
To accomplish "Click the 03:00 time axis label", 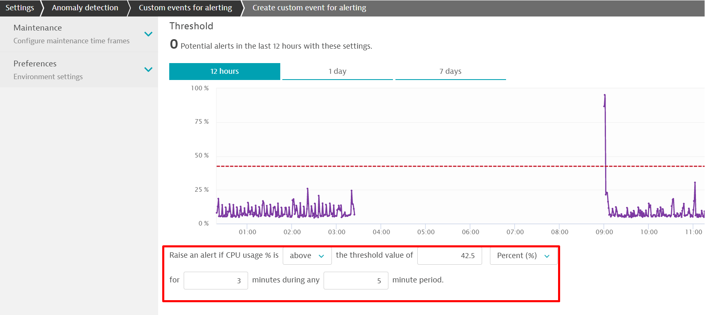I will [336, 232].
